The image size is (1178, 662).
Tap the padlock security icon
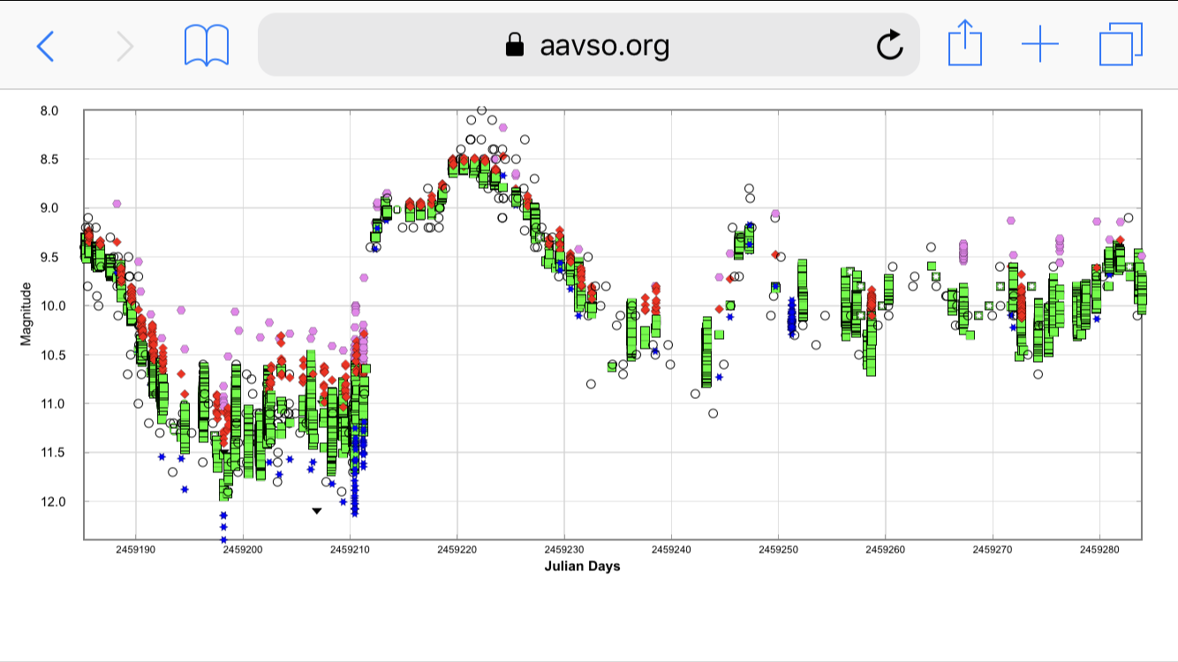point(515,45)
